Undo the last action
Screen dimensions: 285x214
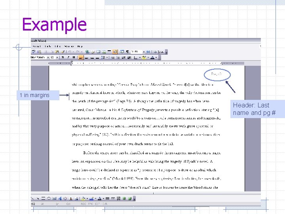point(69,52)
